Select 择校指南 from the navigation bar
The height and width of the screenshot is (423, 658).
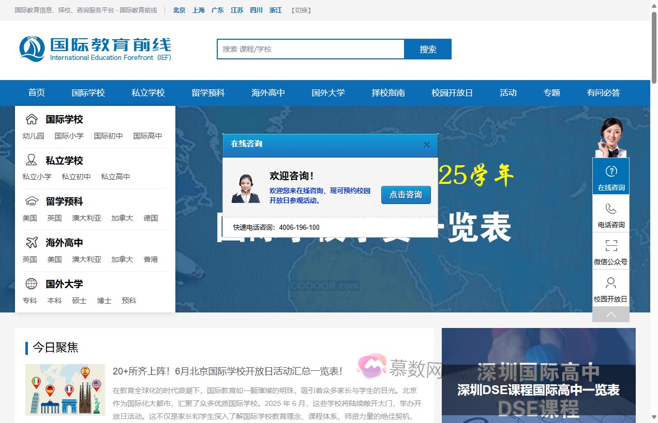coord(388,93)
